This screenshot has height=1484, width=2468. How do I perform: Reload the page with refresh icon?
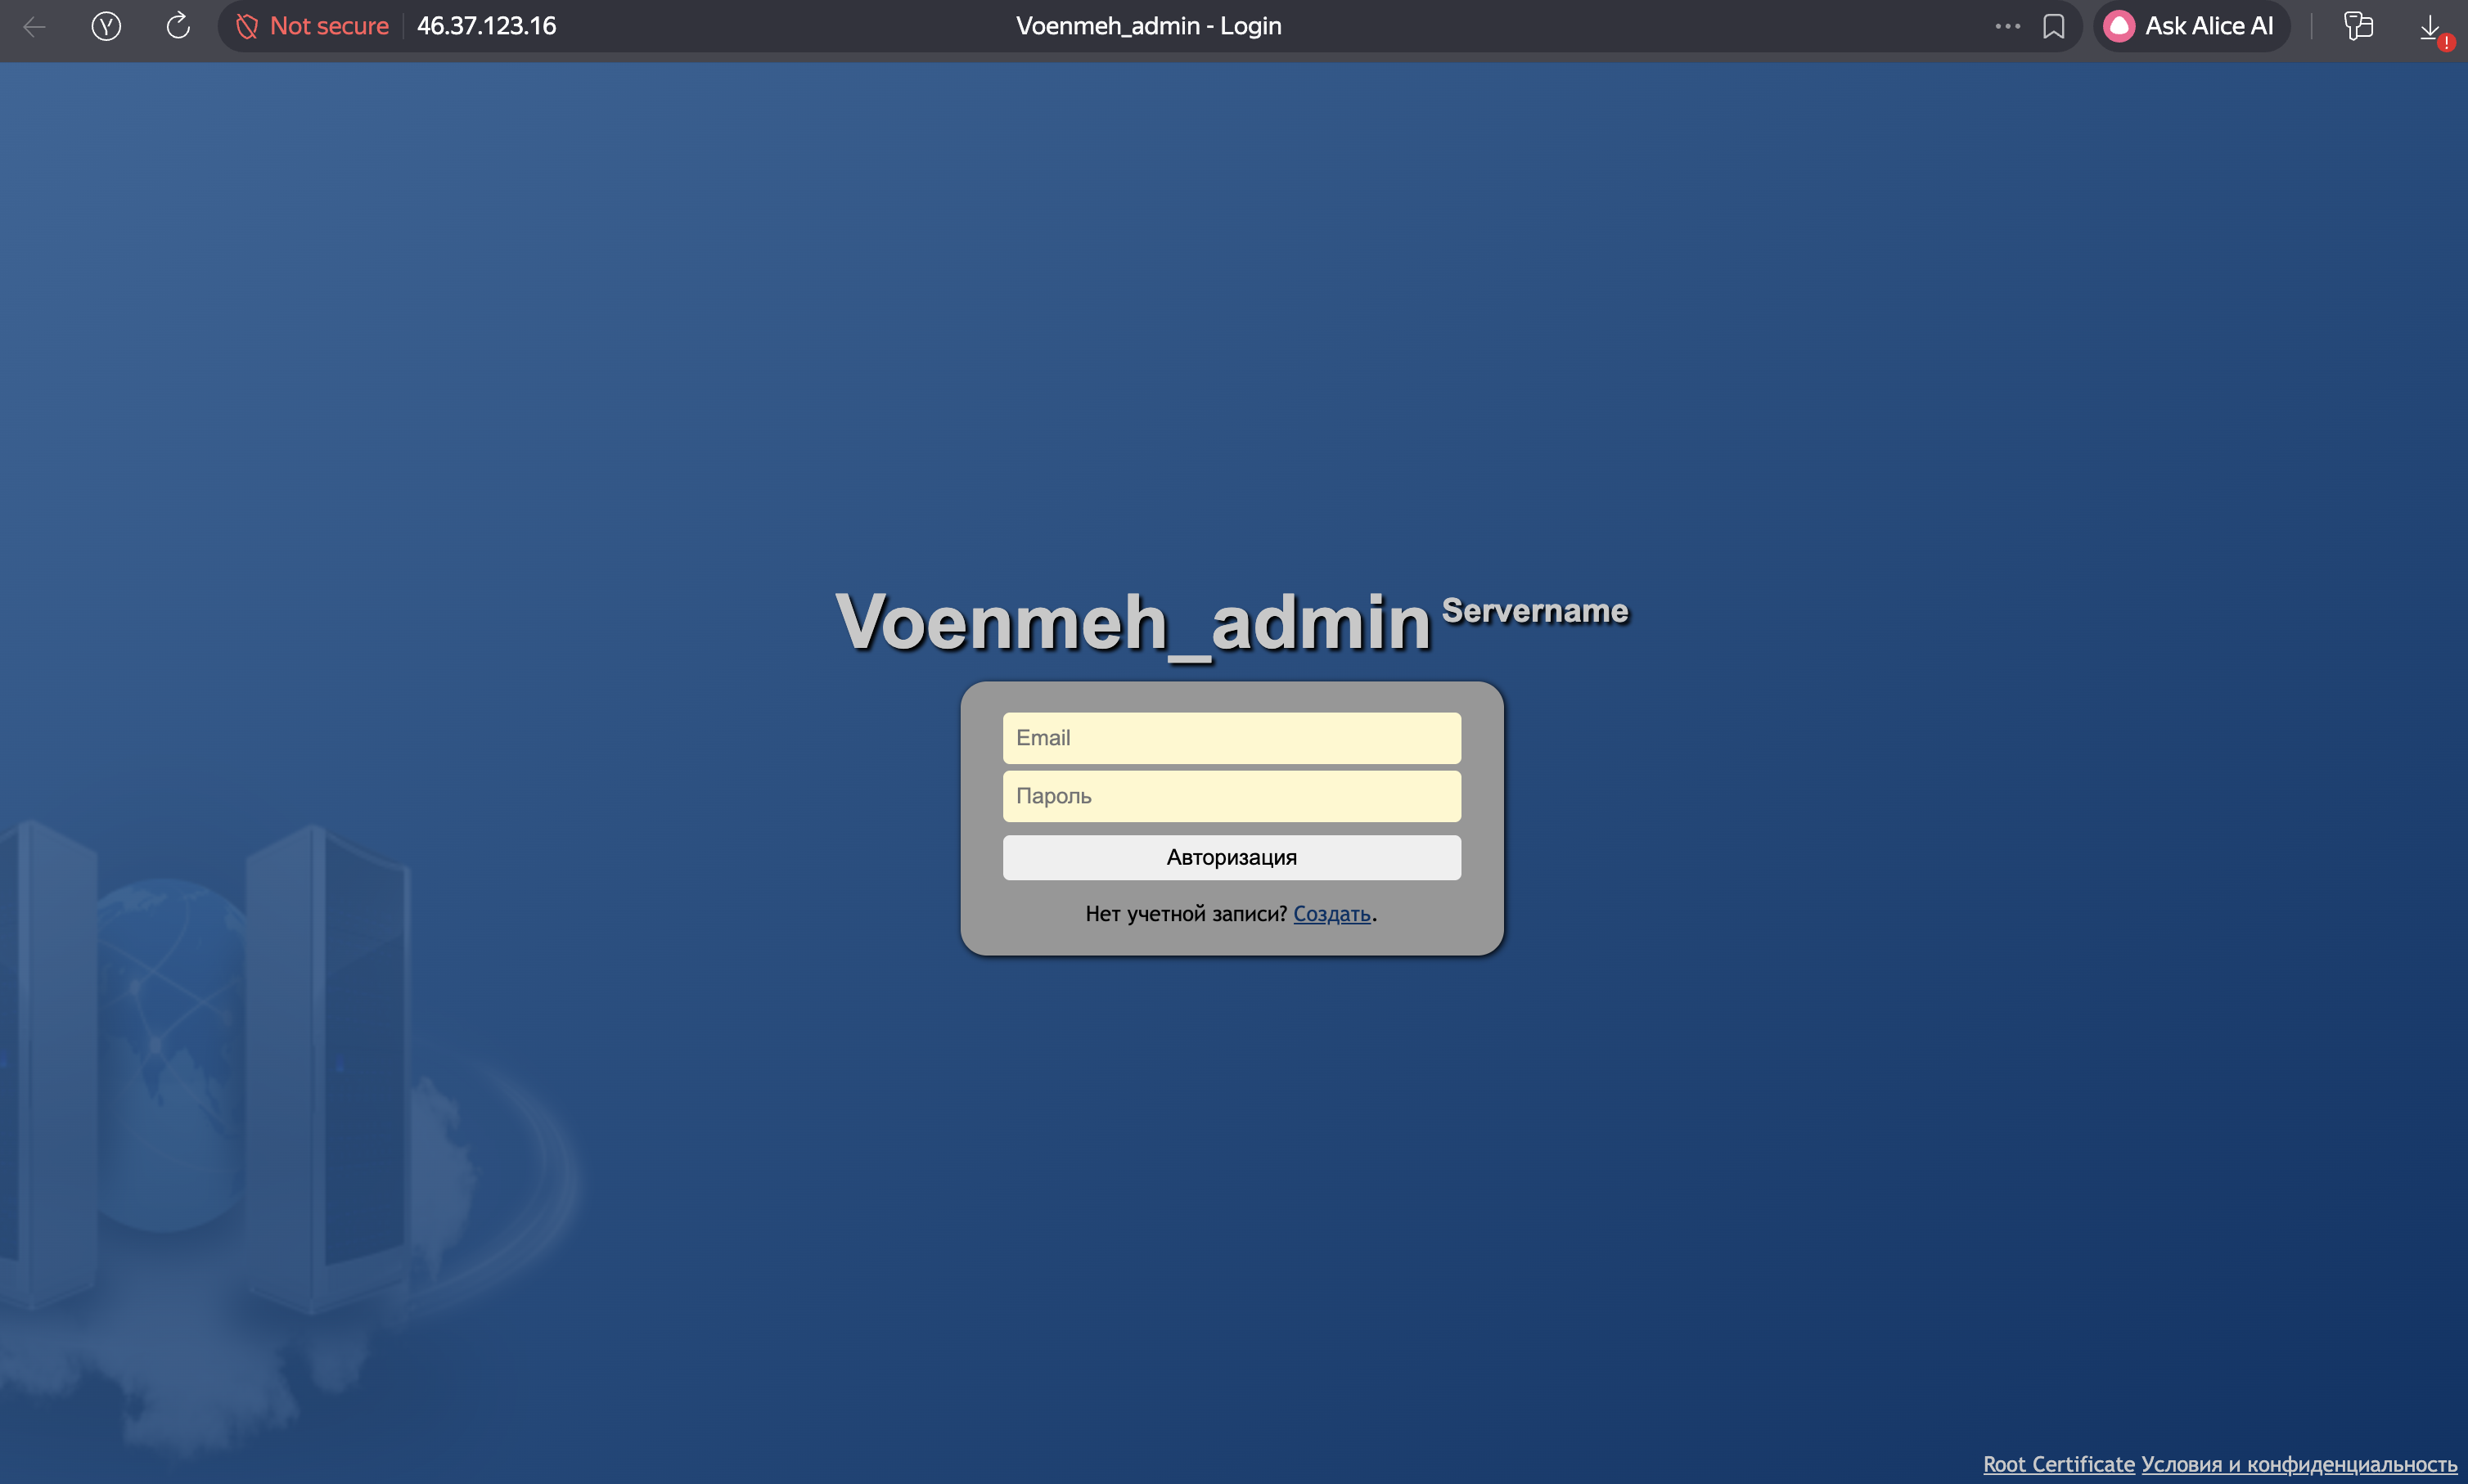(178, 27)
